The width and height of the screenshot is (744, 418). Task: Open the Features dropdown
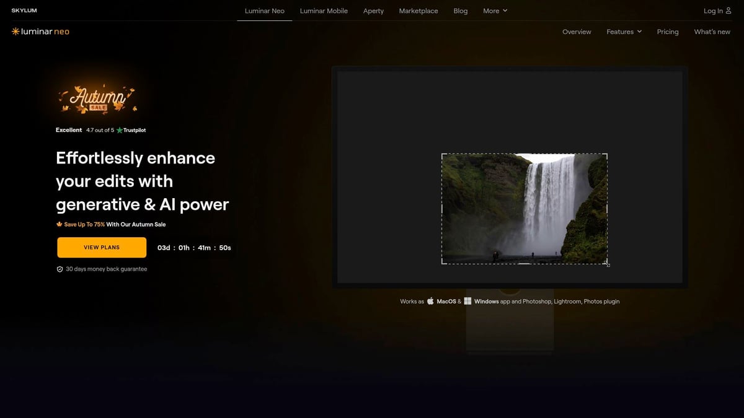(624, 32)
